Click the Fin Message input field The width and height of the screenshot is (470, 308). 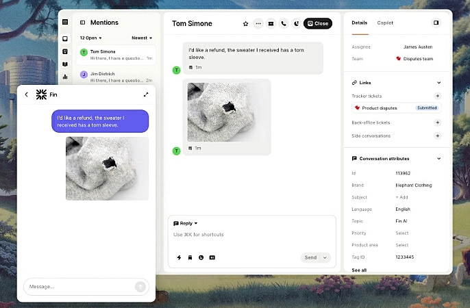[79, 287]
